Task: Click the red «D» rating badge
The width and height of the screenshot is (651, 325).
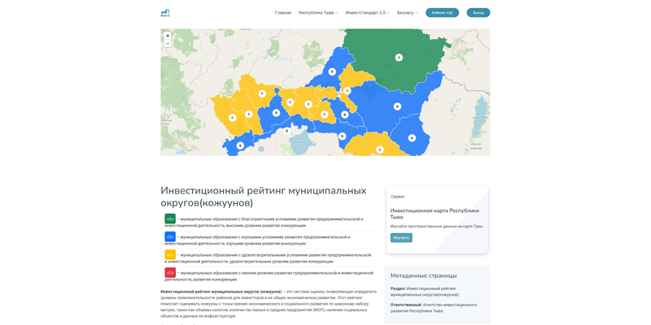Action: click(x=170, y=272)
